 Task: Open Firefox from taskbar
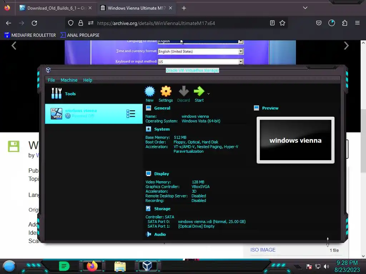pyautogui.click(x=92, y=266)
